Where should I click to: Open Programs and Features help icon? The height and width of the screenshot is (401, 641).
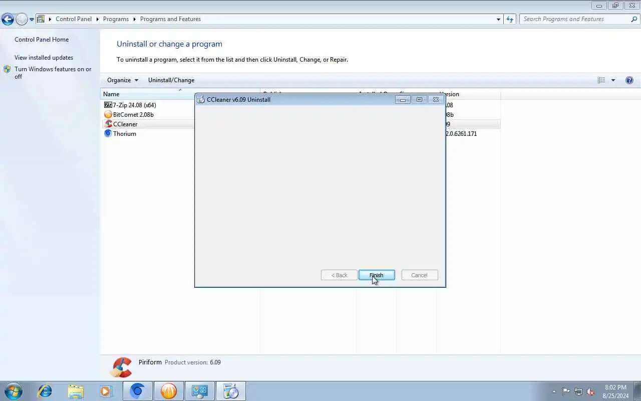pyautogui.click(x=629, y=80)
